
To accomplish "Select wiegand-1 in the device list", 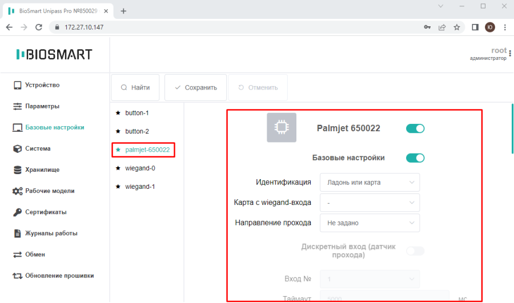I will (140, 187).
